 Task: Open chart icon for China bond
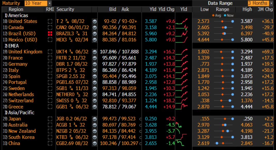click(x=95, y=144)
